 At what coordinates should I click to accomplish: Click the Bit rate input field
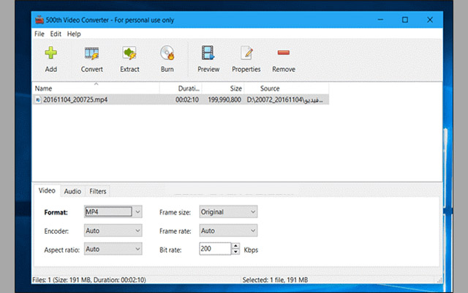(214, 250)
